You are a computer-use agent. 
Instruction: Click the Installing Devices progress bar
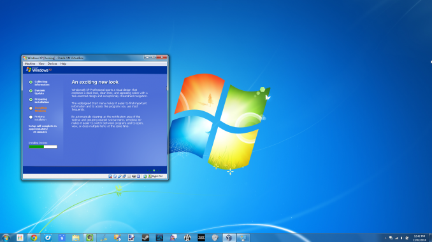(x=43, y=147)
